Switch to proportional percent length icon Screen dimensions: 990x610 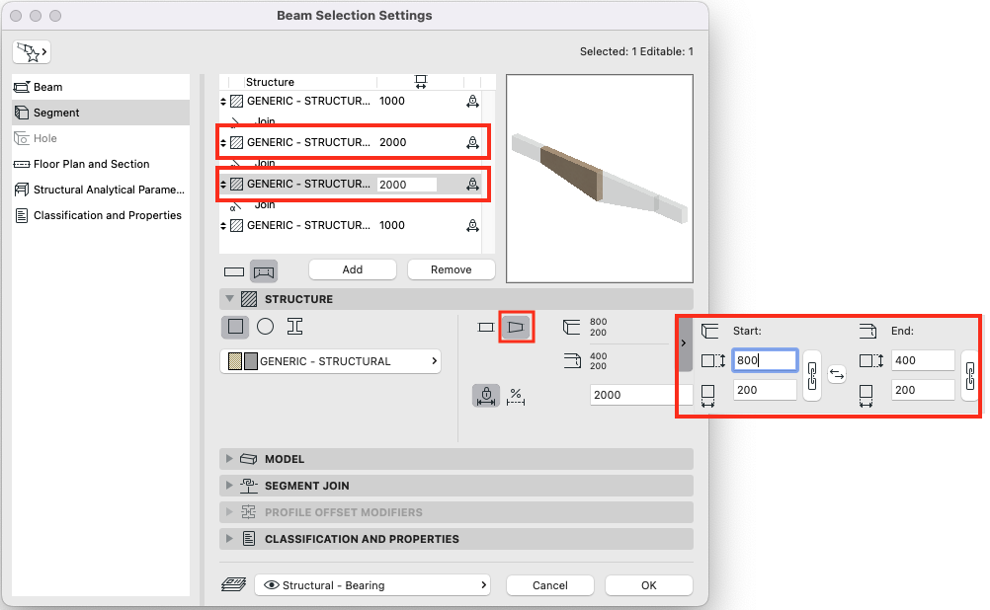[x=516, y=396]
